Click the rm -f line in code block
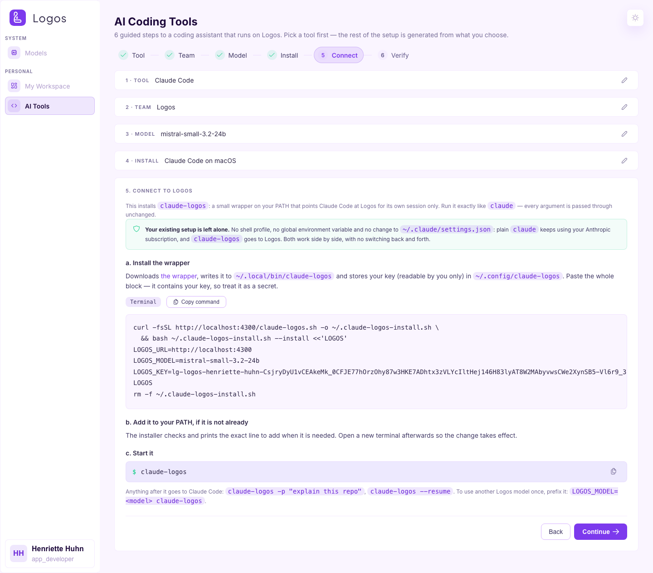 (x=195, y=394)
